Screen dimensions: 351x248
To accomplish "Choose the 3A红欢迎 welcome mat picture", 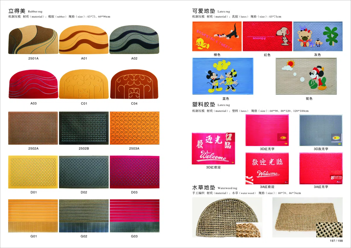I will click(x=267, y=169).
